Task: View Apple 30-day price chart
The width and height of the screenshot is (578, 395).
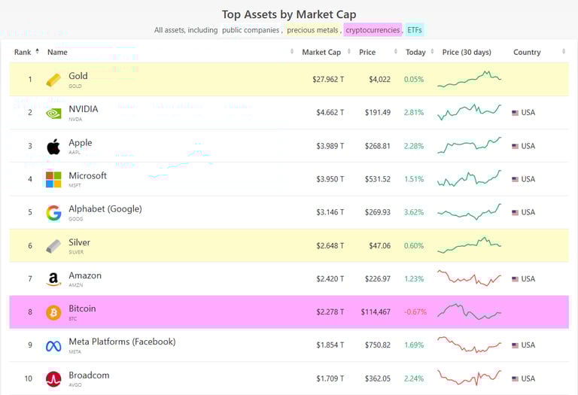Action: pos(470,145)
